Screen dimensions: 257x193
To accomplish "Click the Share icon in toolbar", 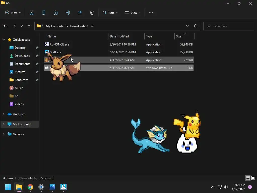I will [x=80, y=13].
